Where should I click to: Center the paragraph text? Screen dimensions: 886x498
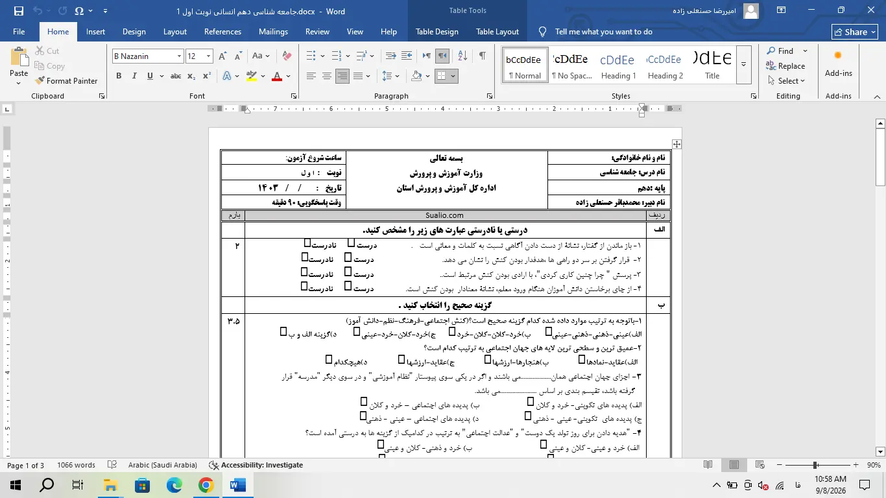pos(327,76)
